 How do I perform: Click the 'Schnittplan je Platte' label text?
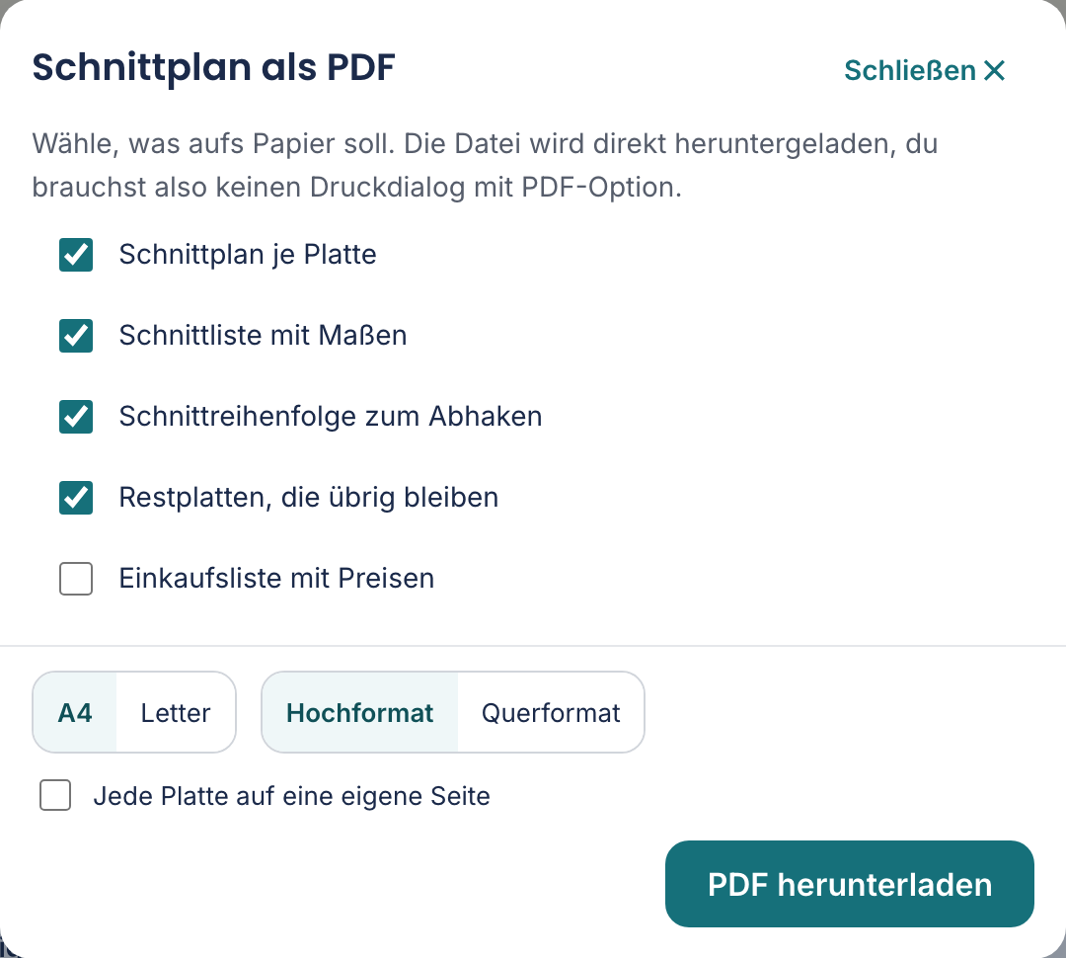pos(248,255)
